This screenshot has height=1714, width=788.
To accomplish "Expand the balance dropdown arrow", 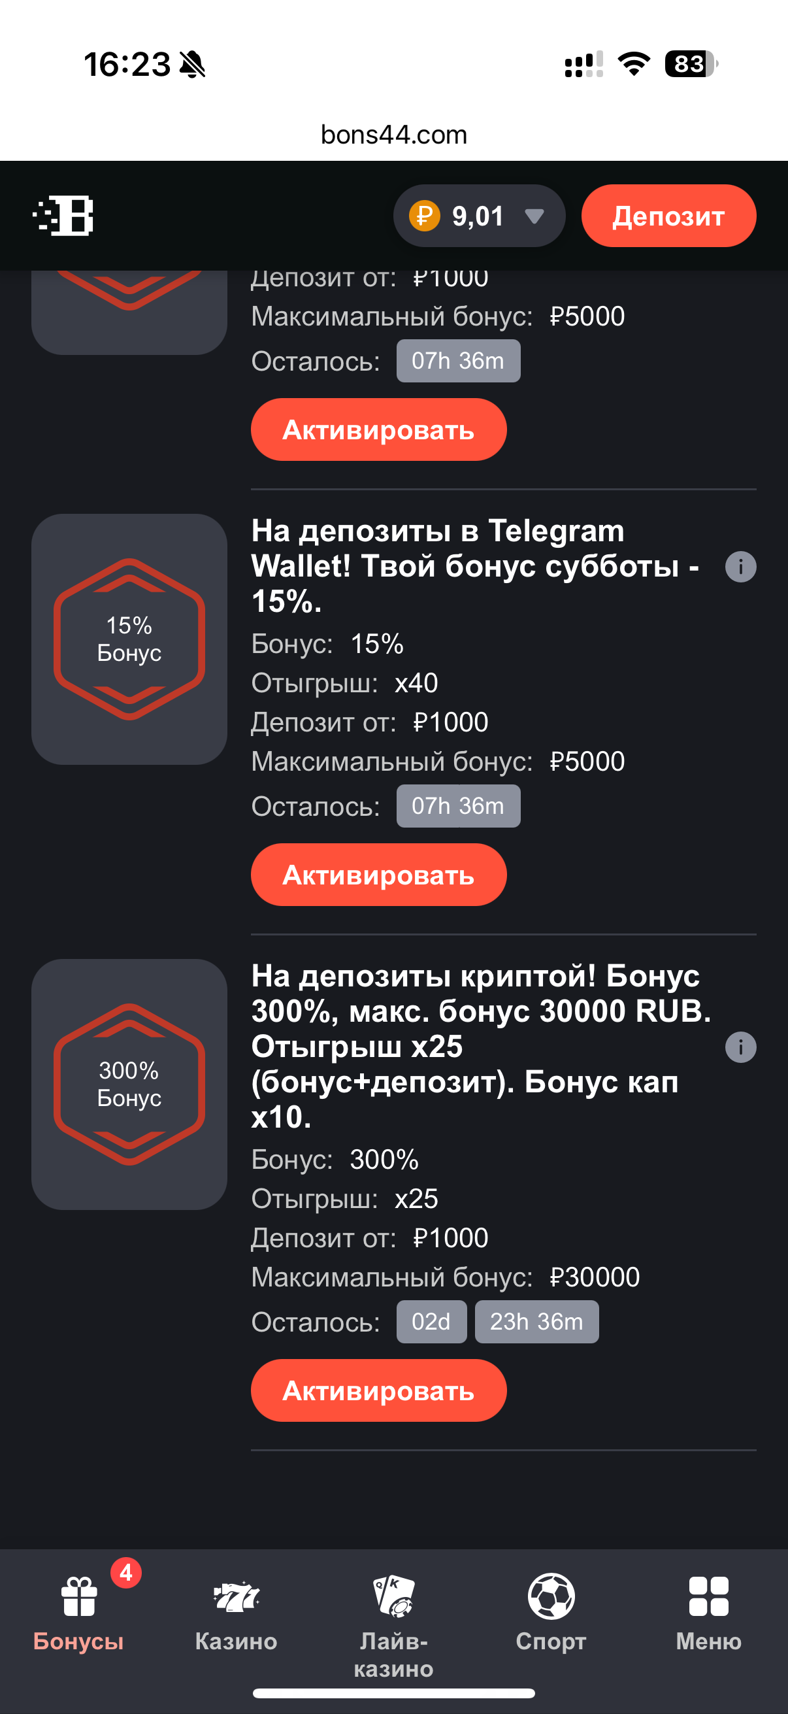I will pyautogui.click(x=534, y=216).
